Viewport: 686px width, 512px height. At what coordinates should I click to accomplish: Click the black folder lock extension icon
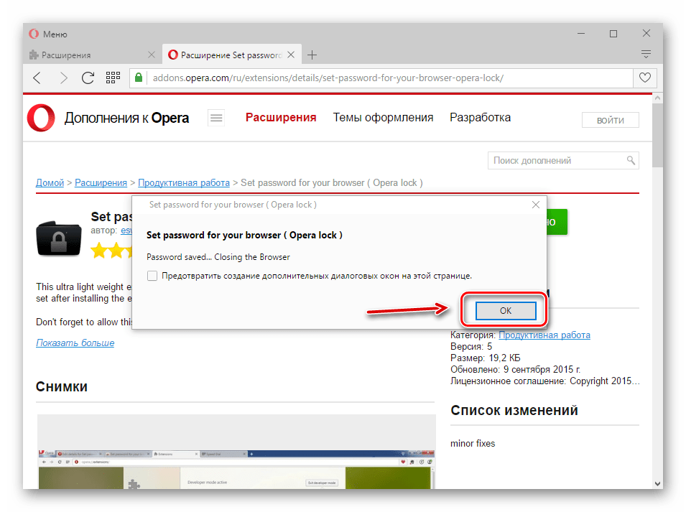[x=59, y=238]
